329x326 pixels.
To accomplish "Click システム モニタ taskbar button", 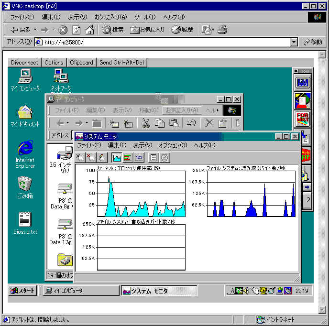I will point(159,291).
